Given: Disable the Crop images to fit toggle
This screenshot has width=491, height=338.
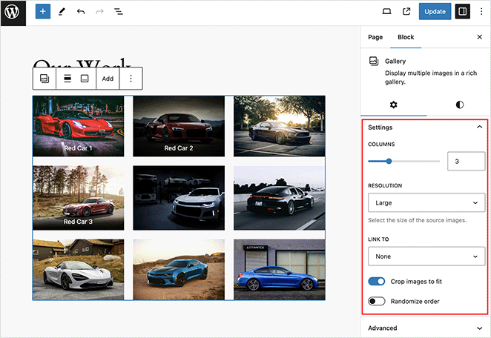Looking at the screenshot, I should tap(377, 282).
